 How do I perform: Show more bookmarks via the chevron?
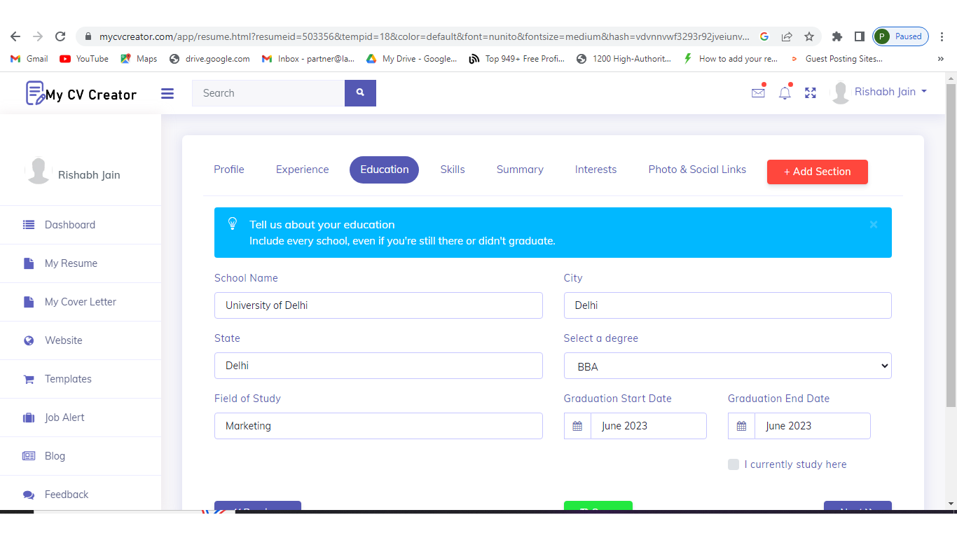(x=940, y=59)
